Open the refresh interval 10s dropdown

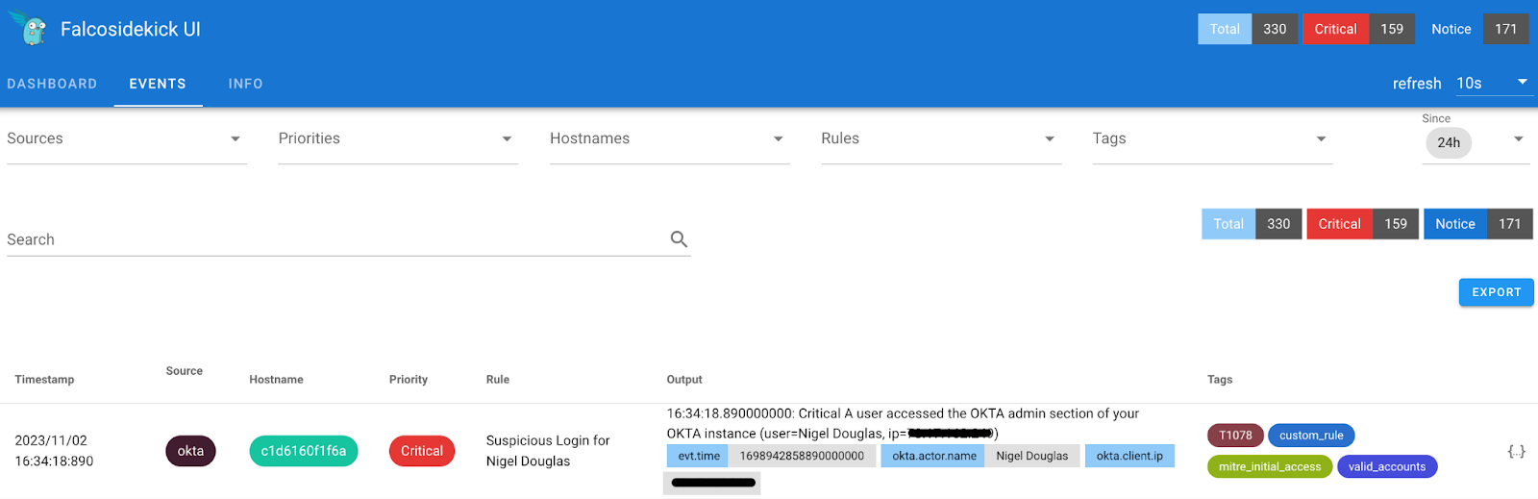point(1491,84)
